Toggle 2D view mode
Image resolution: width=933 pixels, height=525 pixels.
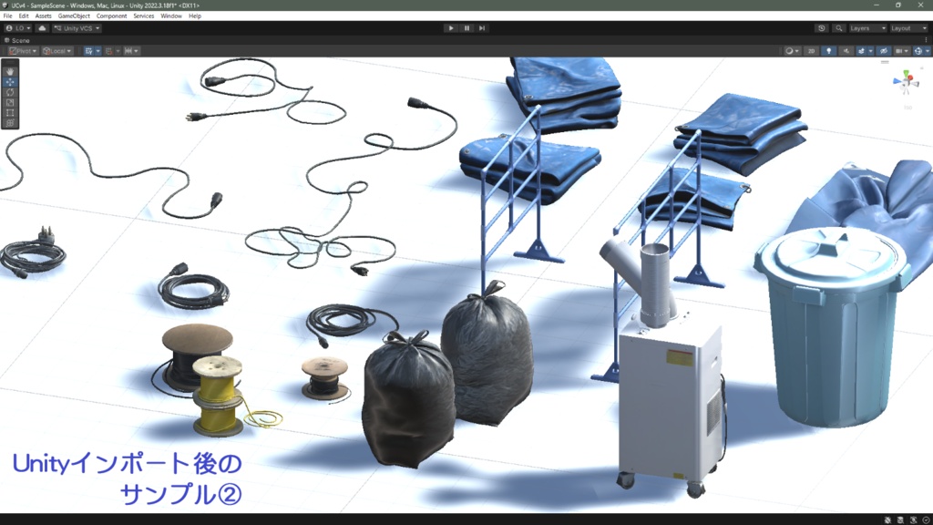click(811, 51)
